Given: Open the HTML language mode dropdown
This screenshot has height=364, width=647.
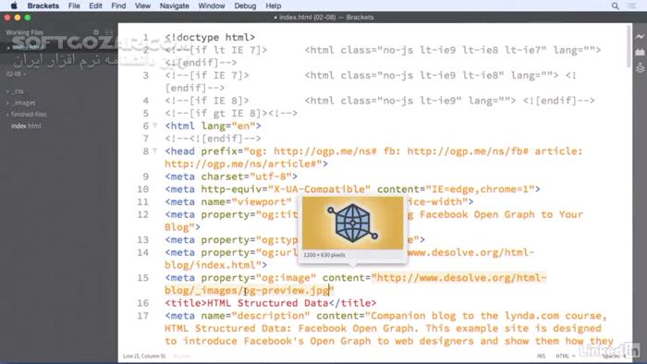Looking at the screenshot, I should (565, 356).
